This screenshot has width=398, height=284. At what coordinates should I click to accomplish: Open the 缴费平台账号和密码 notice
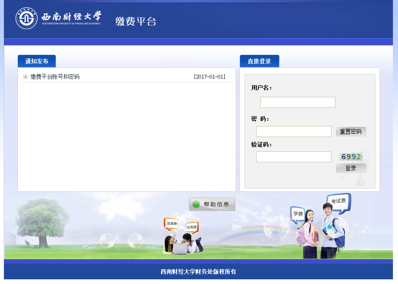point(55,77)
